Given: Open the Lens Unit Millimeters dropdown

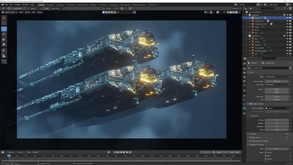Looking at the screenshot, I should point(277,85).
